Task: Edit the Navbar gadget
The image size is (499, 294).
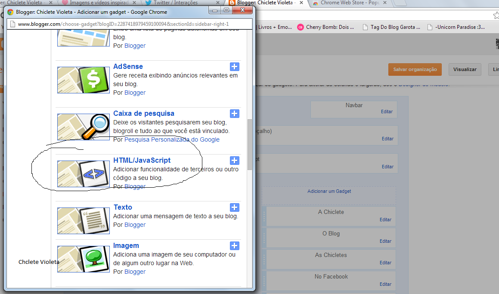Action: pos(387,111)
